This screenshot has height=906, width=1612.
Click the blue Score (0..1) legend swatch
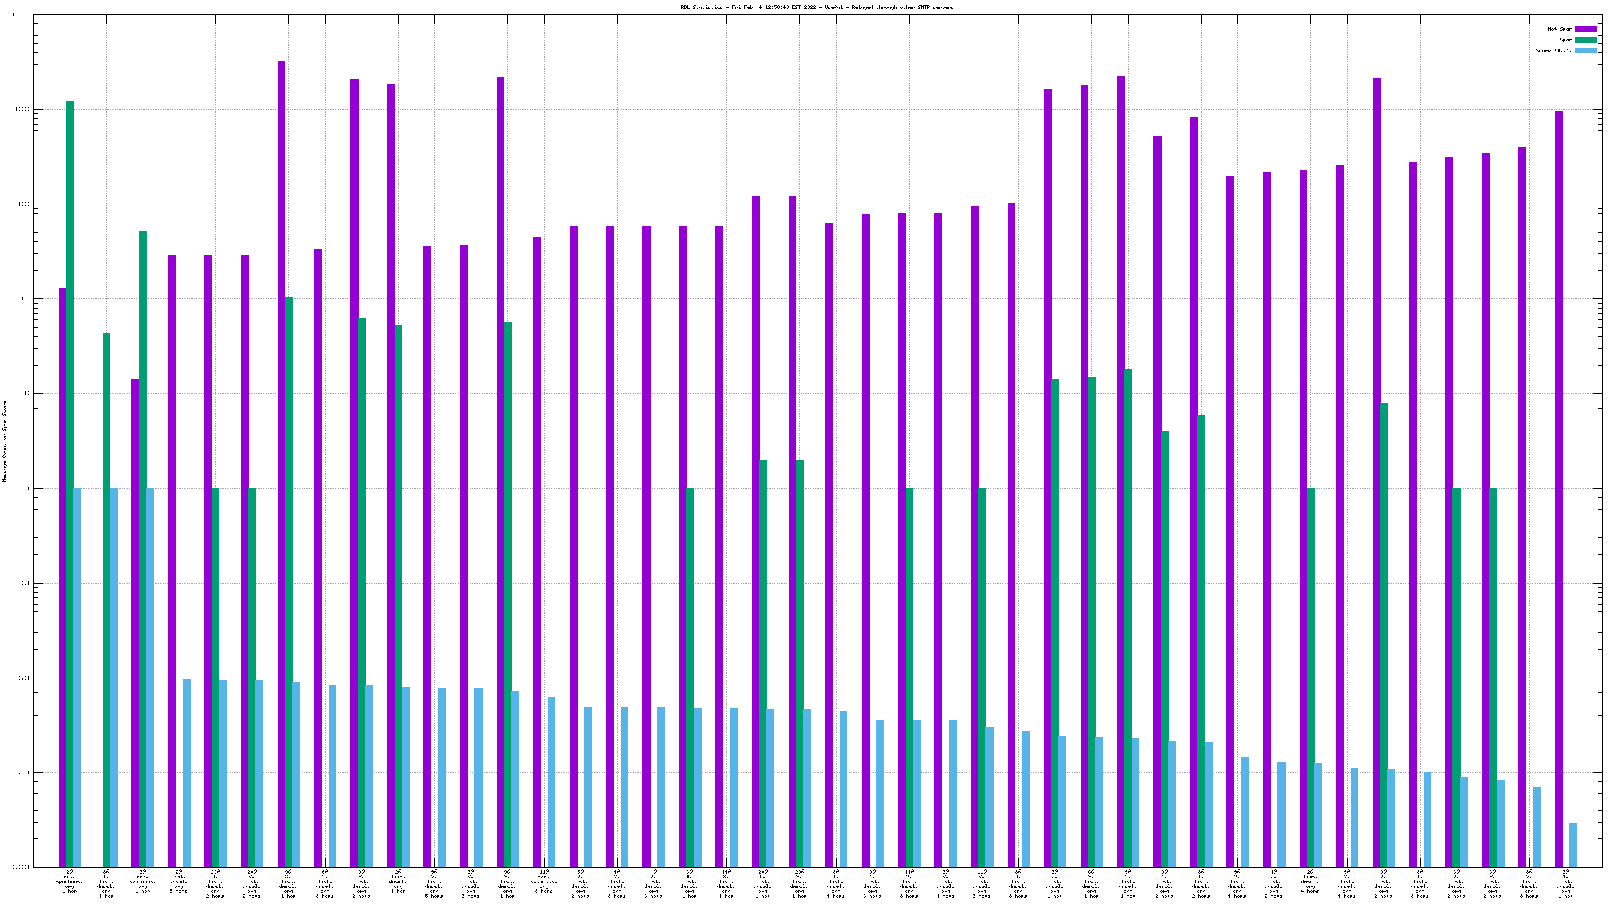pos(1585,50)
